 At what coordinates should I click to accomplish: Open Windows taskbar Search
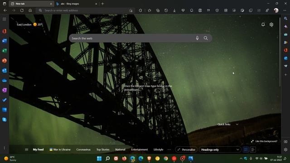tap(108, 158)
